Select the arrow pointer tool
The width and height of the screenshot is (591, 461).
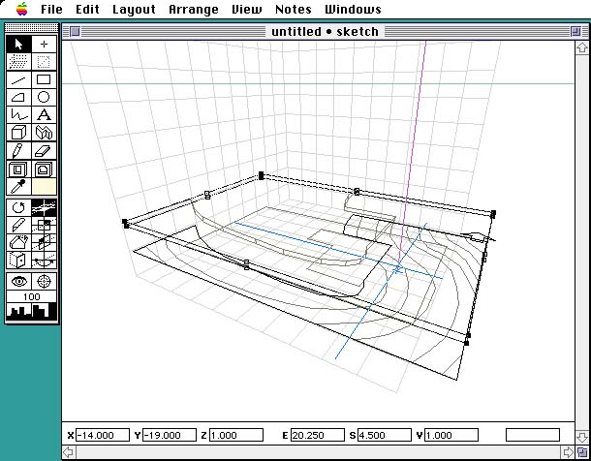click(x=18, y=45)
